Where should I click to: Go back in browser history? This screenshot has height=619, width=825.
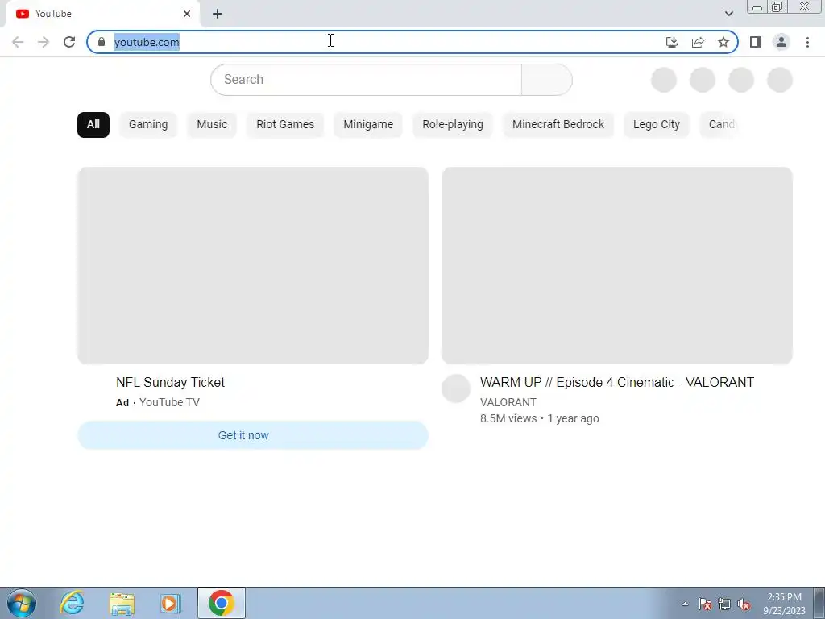tap(18, 42)
